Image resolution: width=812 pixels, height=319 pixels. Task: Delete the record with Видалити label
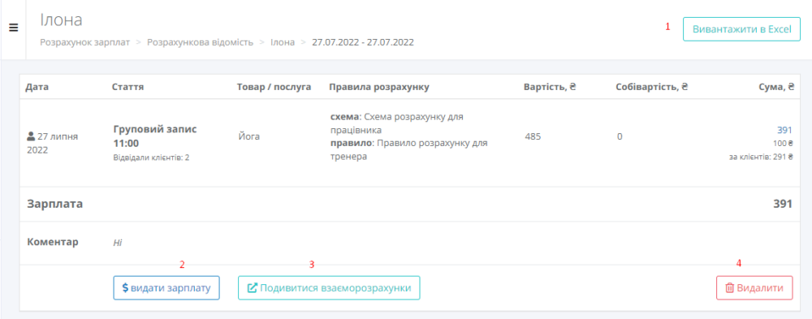[x=760, y=288]
